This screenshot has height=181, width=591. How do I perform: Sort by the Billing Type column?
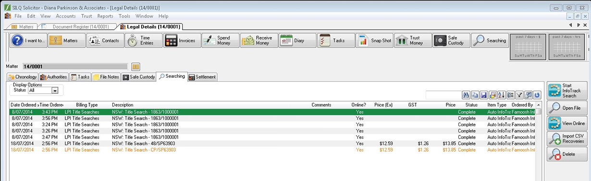pyautogui.click(x=87, y=105)
